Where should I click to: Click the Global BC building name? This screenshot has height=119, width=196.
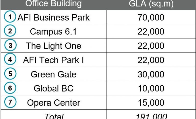54,88
